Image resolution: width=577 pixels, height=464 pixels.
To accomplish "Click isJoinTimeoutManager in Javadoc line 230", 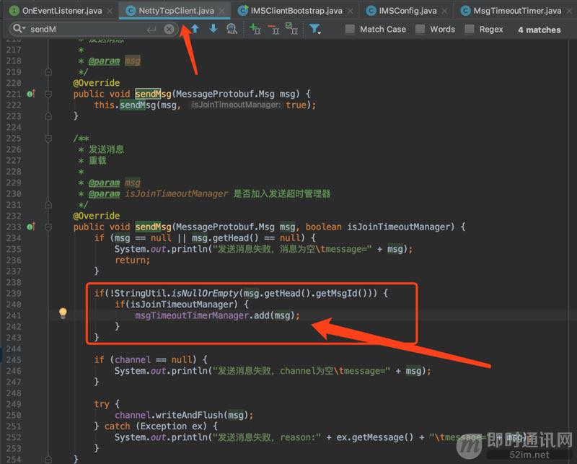I will [x=176, y=193].
